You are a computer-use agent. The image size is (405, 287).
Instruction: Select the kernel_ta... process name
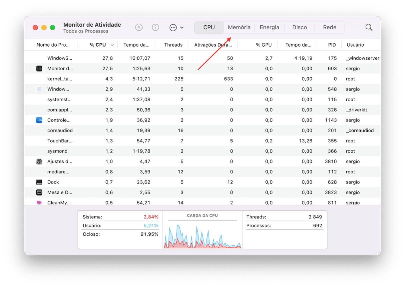60,79
